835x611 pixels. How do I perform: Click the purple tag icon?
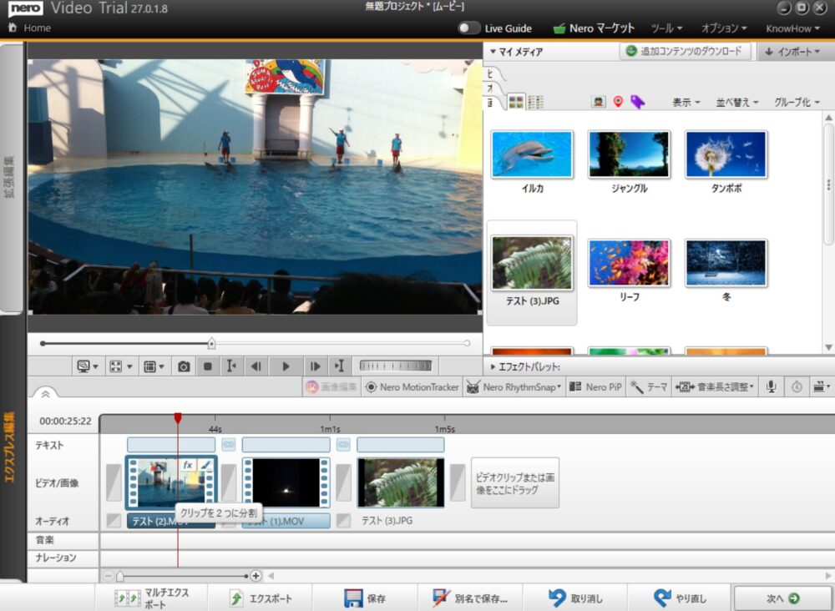point(637,102)
